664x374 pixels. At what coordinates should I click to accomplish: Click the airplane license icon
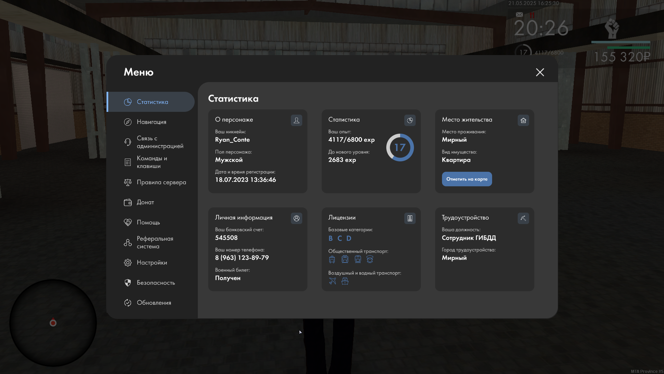[x=332, y=281]
